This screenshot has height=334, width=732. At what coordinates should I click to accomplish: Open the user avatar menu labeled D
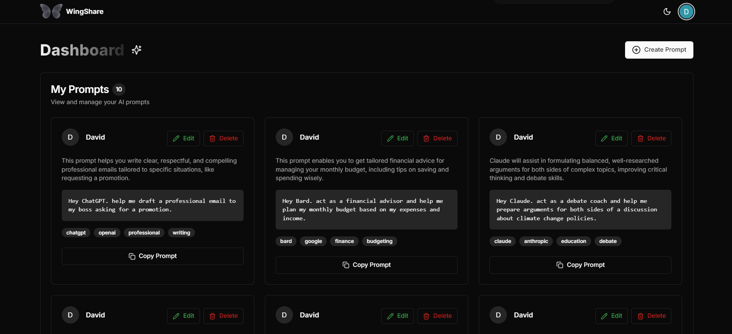click(686, 12)
